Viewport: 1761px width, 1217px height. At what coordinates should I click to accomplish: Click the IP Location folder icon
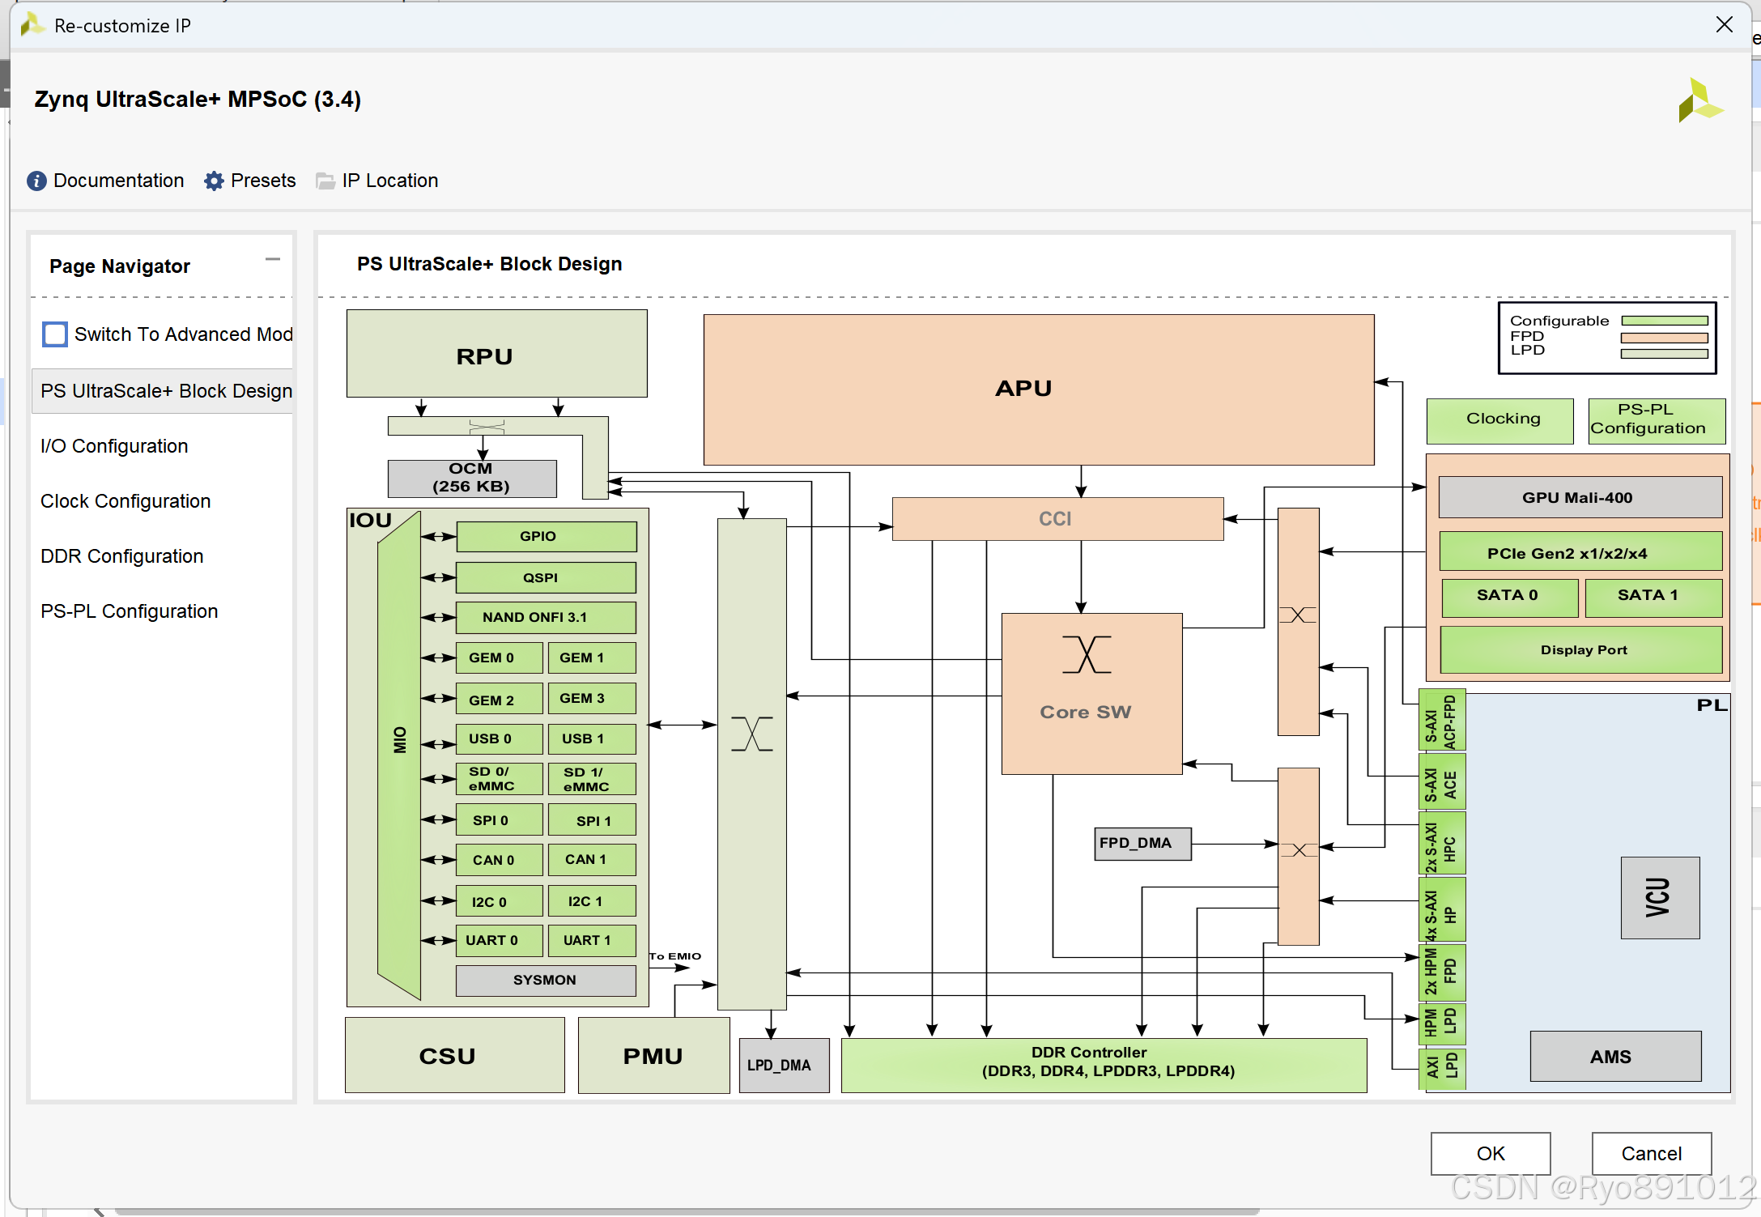[x=325, y=181]
